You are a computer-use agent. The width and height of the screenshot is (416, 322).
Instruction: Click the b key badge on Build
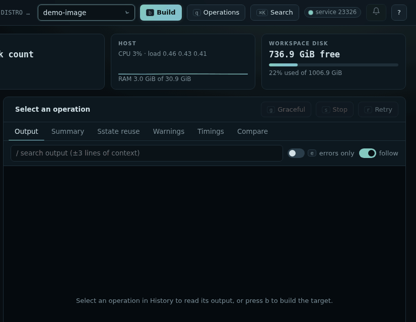[x=150, y=13]
